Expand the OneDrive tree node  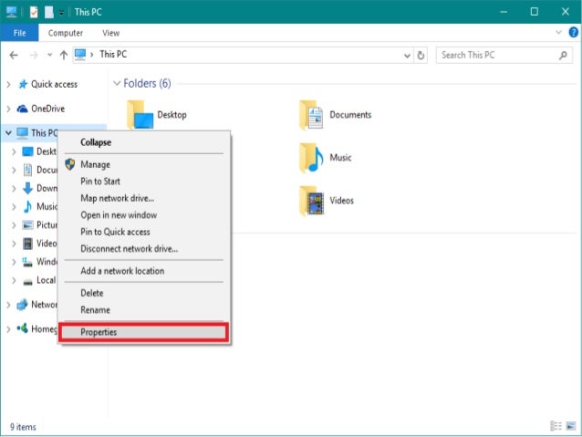click(x=8, y=109)
